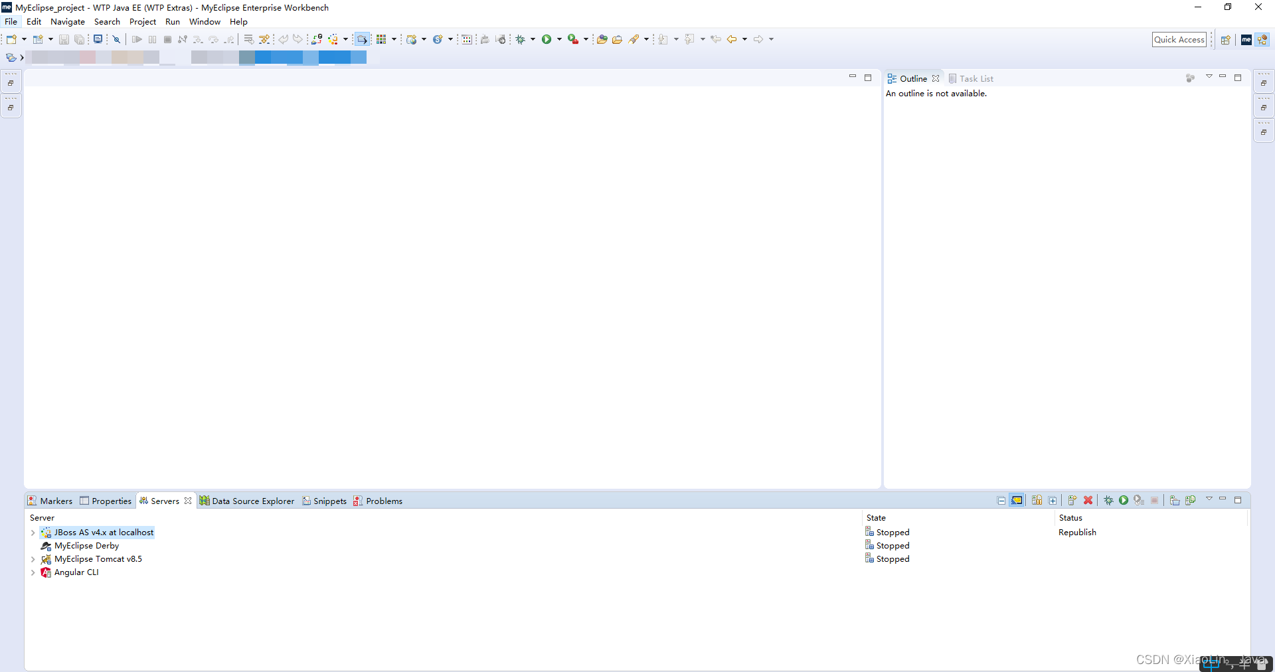Click the New Server icon in Servers toolbar
The width and height of the screenshot is (1275, 672).
1072,500
